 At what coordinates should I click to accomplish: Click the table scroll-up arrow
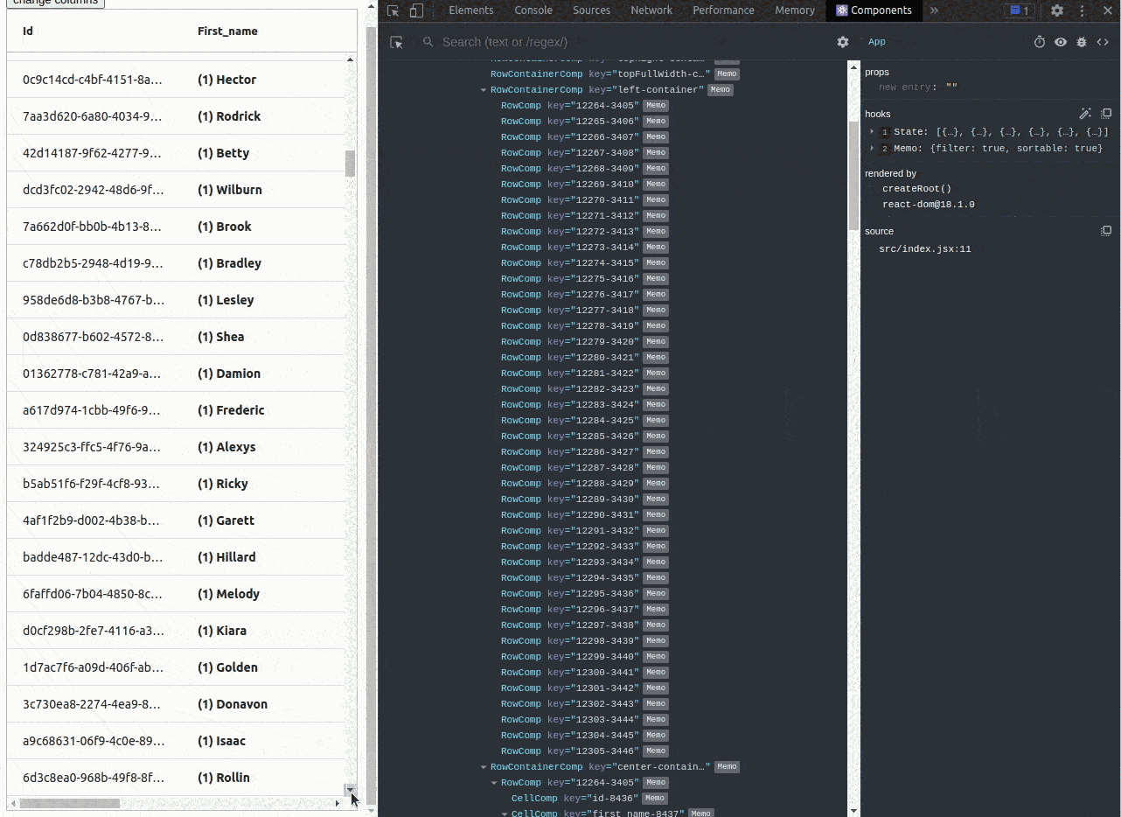[351, 59]
